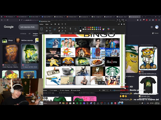Expand the Flip dropdown arrow in Paint
The image size is (161, 120).
coord(52,31)
